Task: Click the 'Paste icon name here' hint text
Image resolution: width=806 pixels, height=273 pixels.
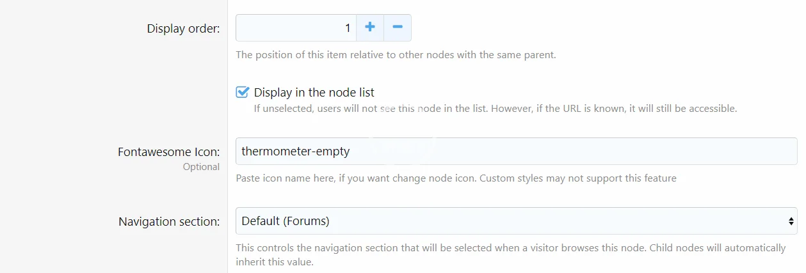Action: tap(456, 178)
